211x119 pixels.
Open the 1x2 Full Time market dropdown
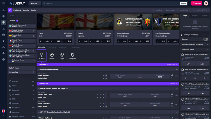(172, 65)
